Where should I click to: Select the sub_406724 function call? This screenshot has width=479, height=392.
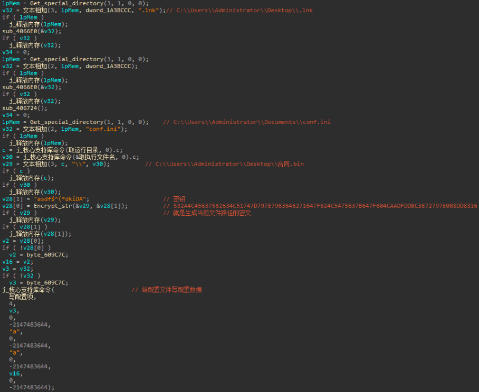coord(22,108)
